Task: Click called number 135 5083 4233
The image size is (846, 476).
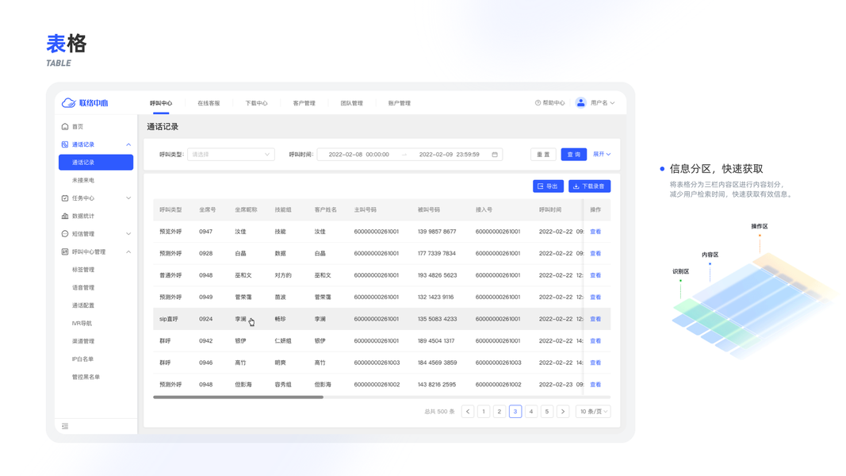Action: coord(437,319)
